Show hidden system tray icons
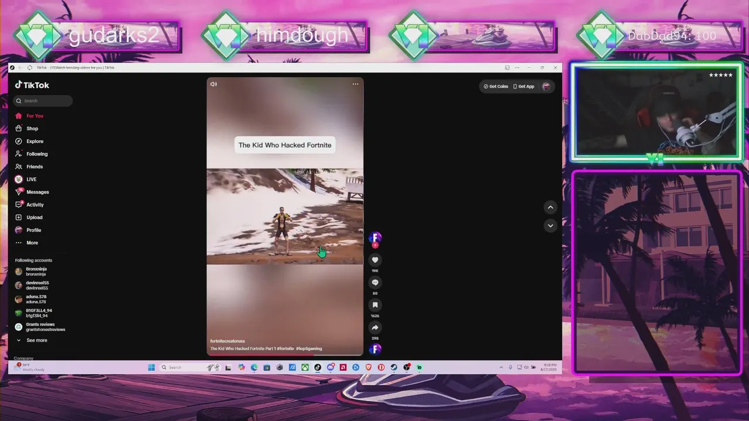 tap(501, 367)
